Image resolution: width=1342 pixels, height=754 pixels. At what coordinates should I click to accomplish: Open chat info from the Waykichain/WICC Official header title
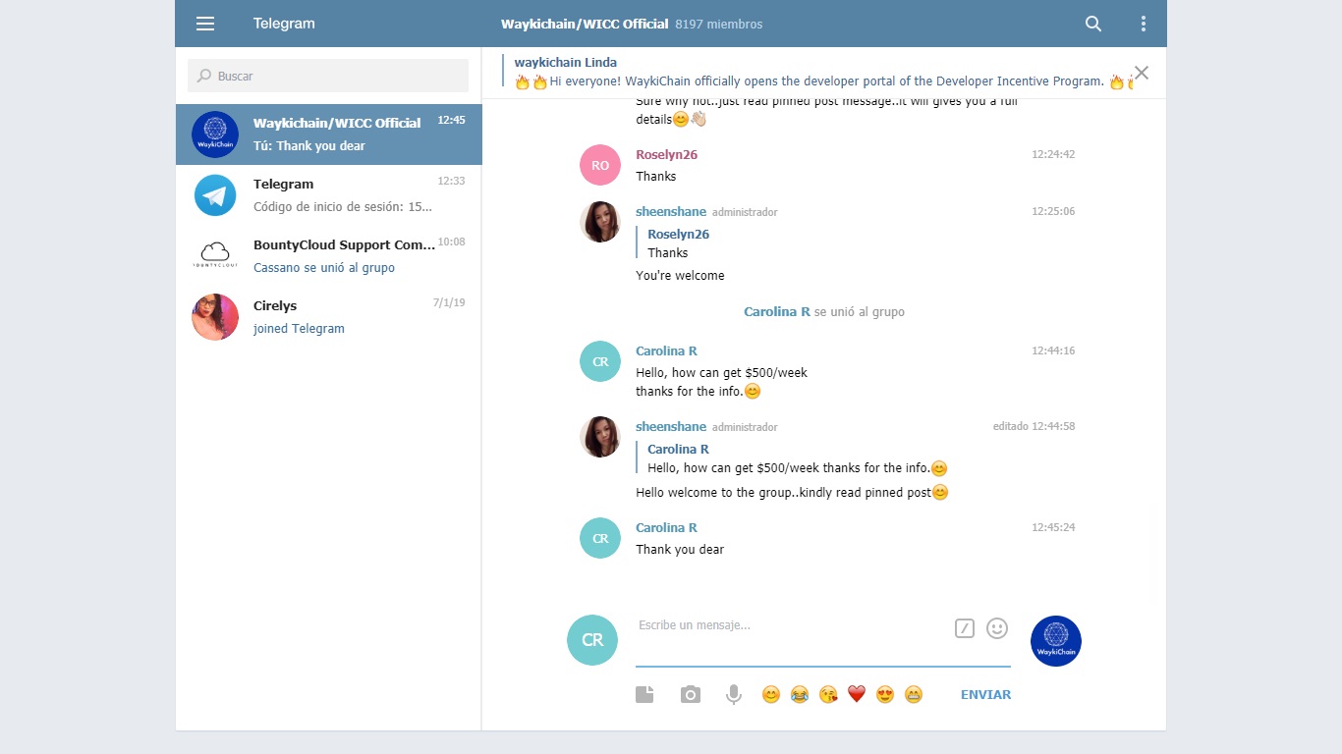click(x=585, y=24)
